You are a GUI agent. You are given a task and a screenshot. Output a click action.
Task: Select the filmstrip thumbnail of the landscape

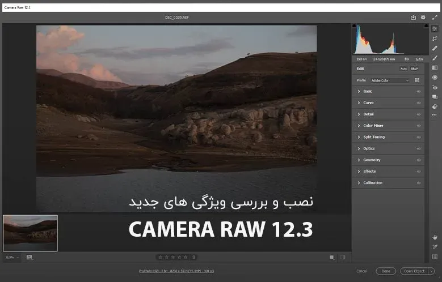(x=30, y=233)
